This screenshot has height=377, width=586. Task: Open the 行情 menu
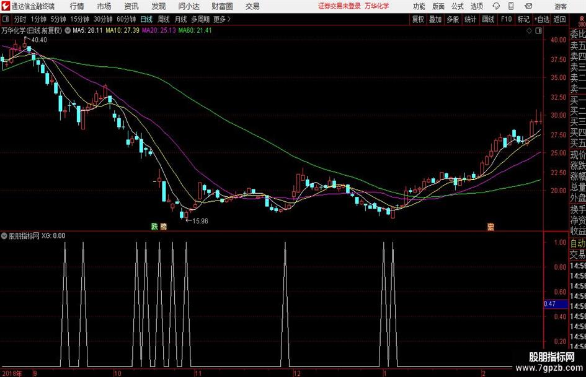pyautogui.click(x=77, y=6)
